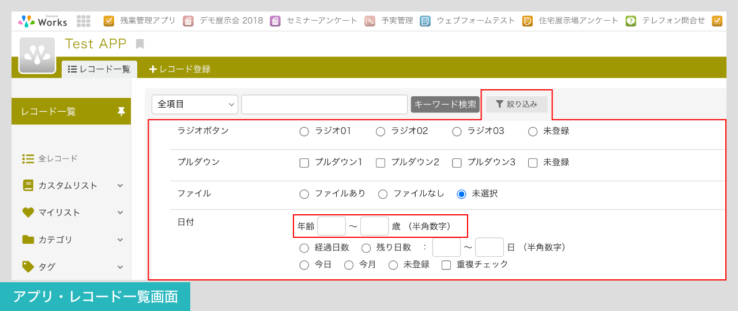Click キーワード検索 button
738x311 pixels.
pyautogui.click(x=445, y=104)
